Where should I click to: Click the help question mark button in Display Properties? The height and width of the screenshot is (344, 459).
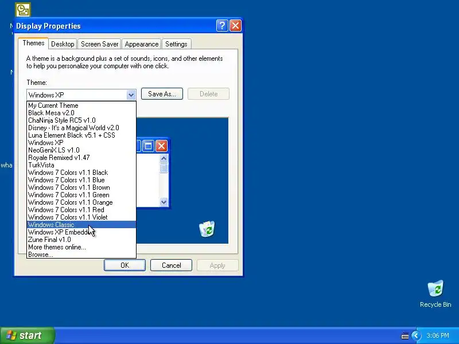(x=222, y=26)
